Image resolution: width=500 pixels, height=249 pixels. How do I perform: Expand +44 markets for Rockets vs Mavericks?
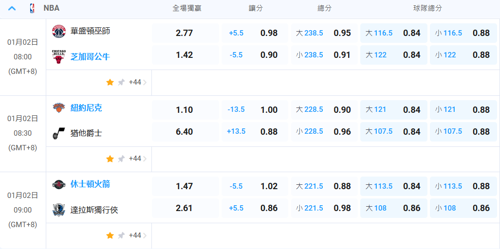tap(138, 236)
